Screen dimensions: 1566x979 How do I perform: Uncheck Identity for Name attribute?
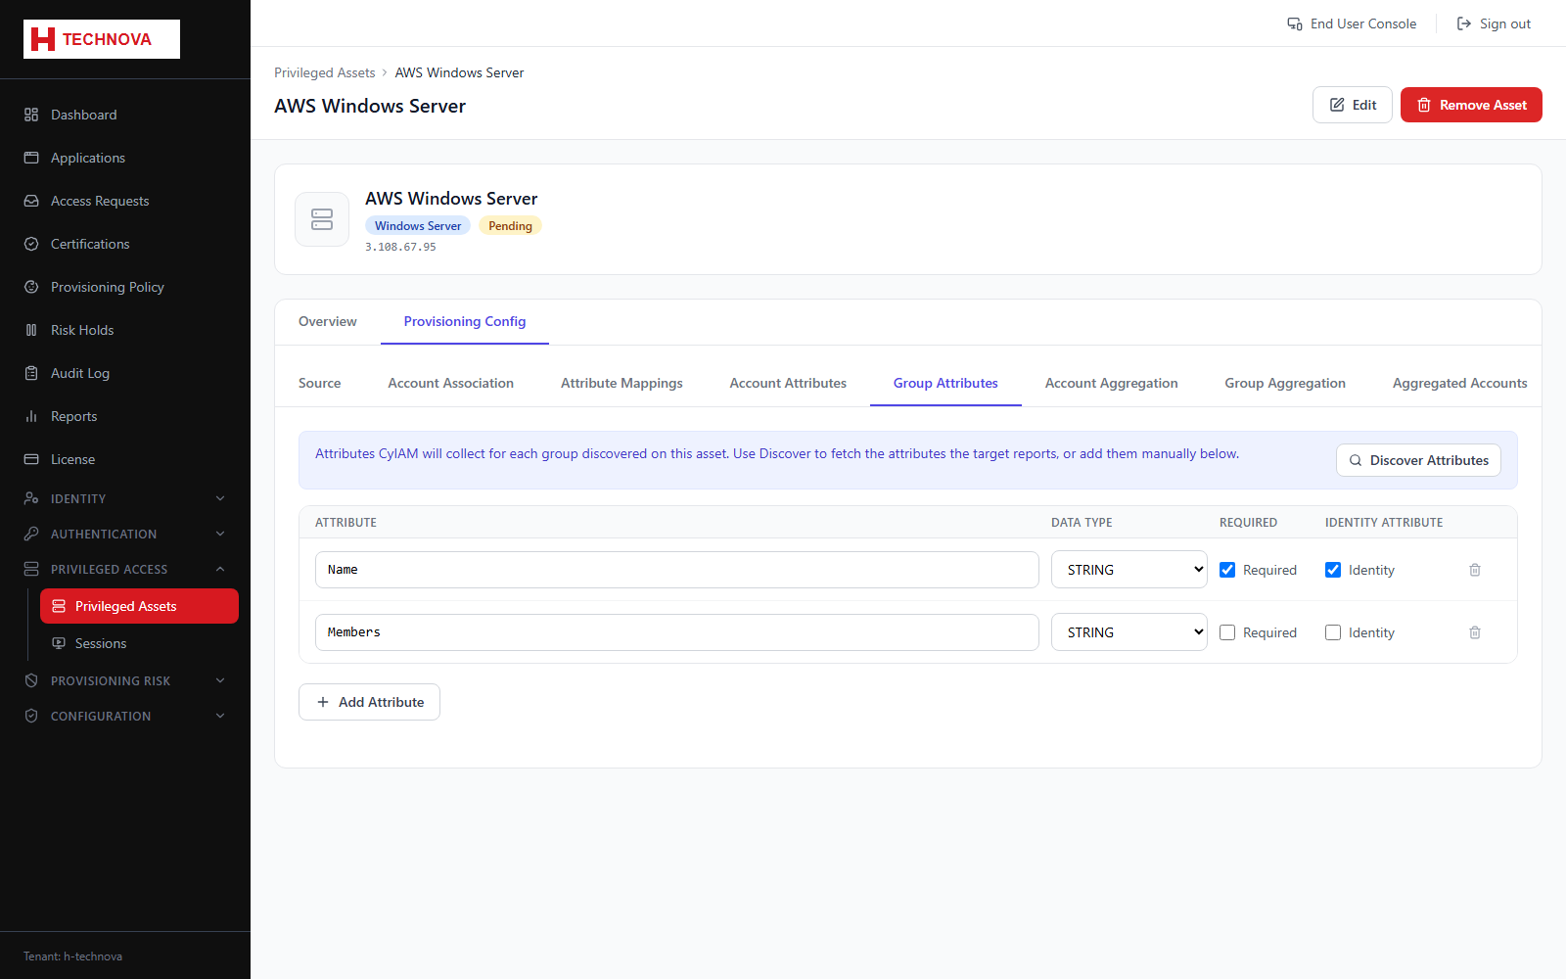click(x=1333, y=570)
